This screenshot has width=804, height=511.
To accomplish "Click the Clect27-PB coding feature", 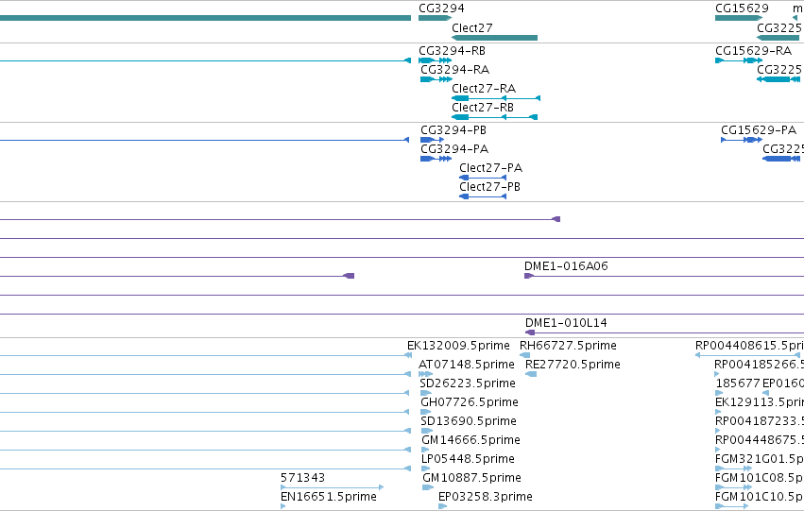I will point(483,196).
